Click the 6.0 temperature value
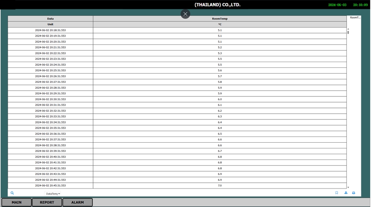The height and width of the screenshot is (207, 371). tap(220, 99)
